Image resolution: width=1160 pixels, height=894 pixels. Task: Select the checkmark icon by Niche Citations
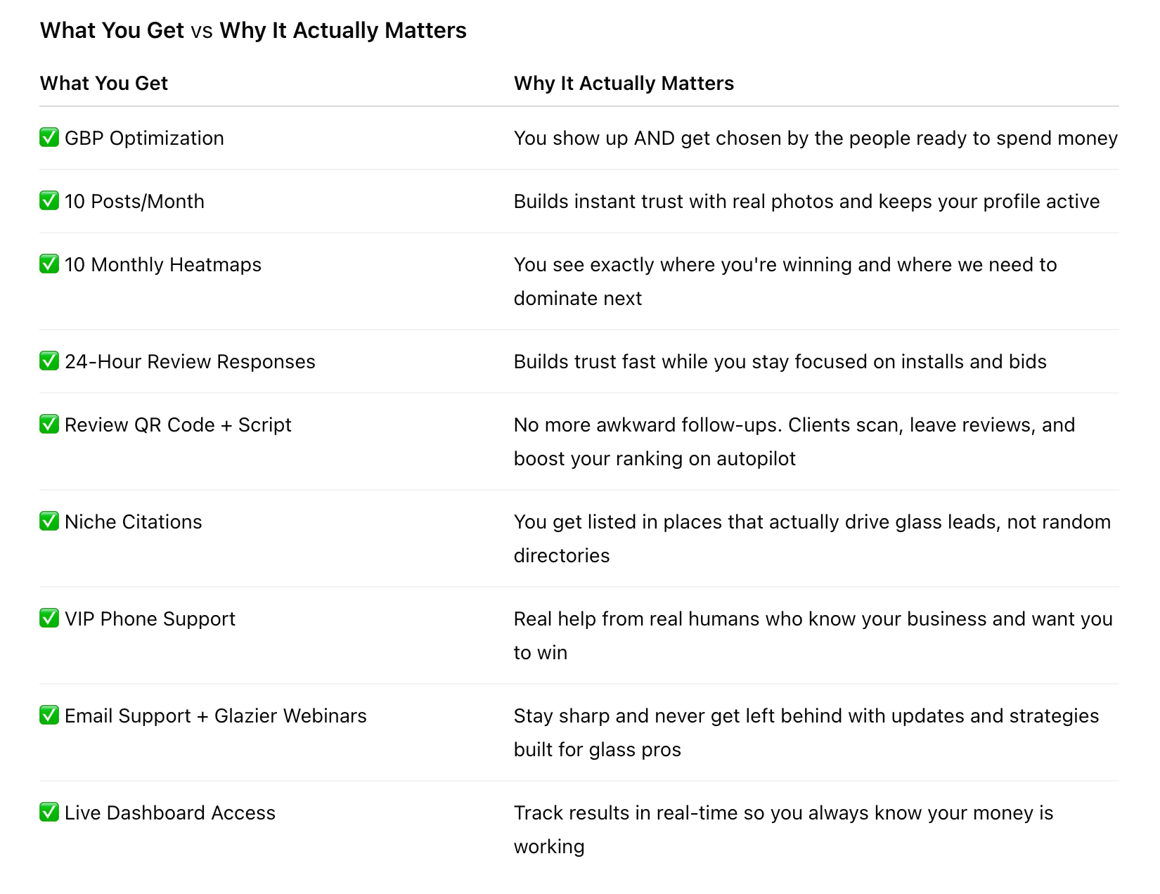(x=49, y=521)
